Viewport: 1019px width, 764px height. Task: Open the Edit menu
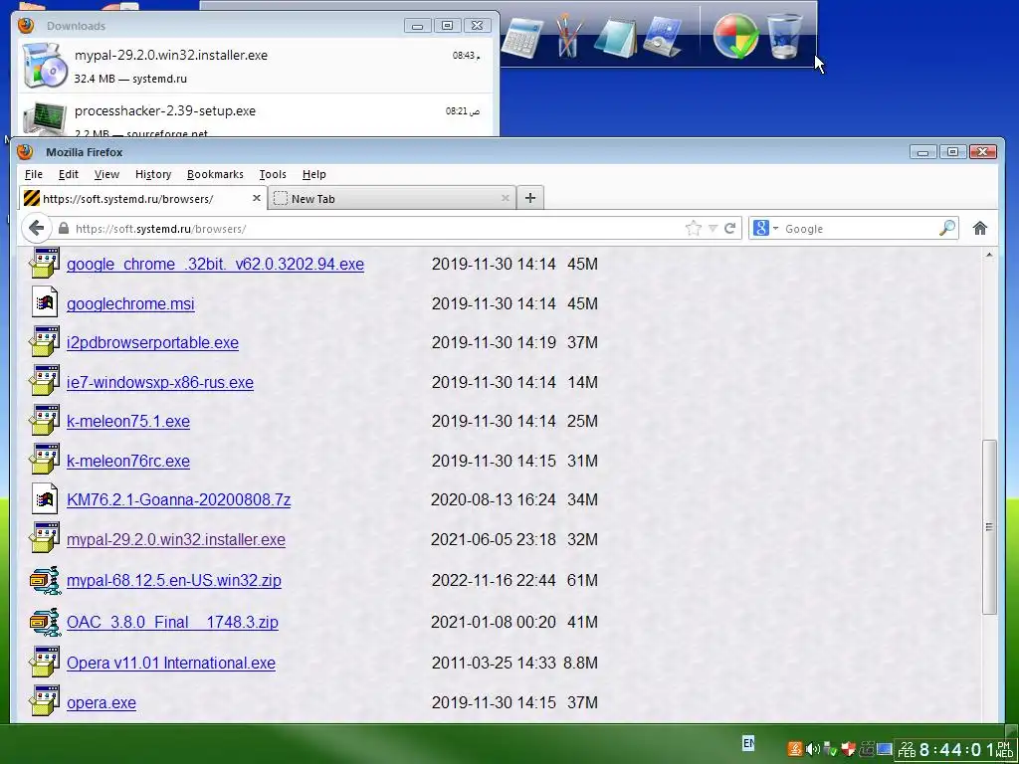[69, 174]
